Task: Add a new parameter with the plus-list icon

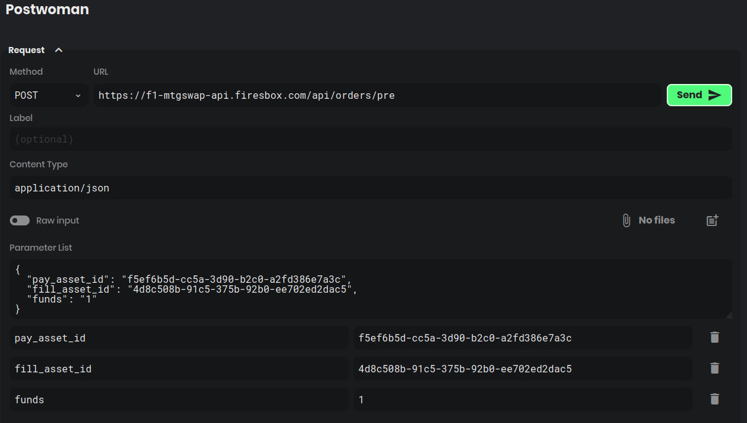Action: [712, 220]
